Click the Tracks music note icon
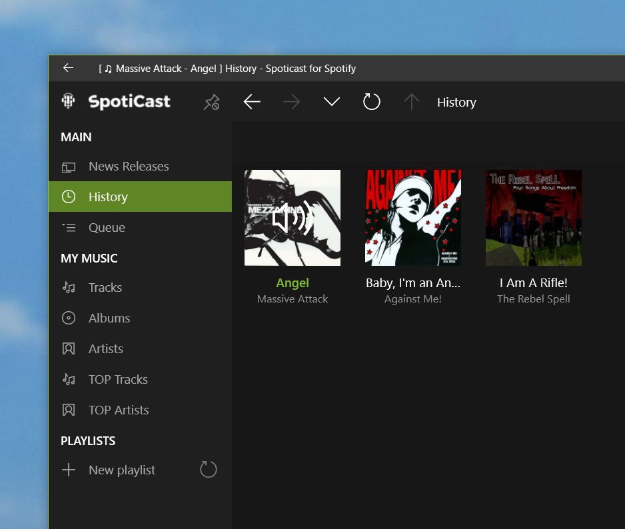 (69, 287)
